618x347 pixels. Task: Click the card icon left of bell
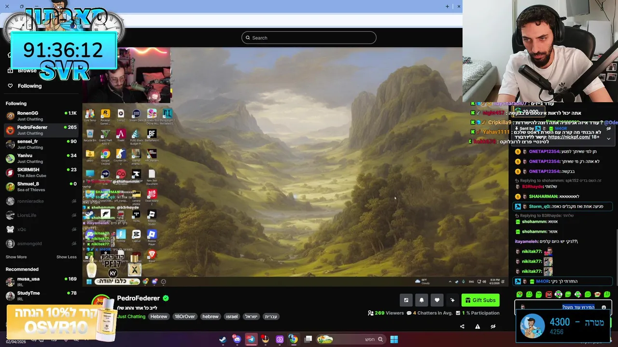tap(406, 300)
